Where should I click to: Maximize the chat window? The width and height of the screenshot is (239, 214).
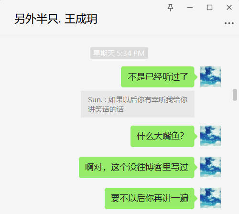coord(209,8)
